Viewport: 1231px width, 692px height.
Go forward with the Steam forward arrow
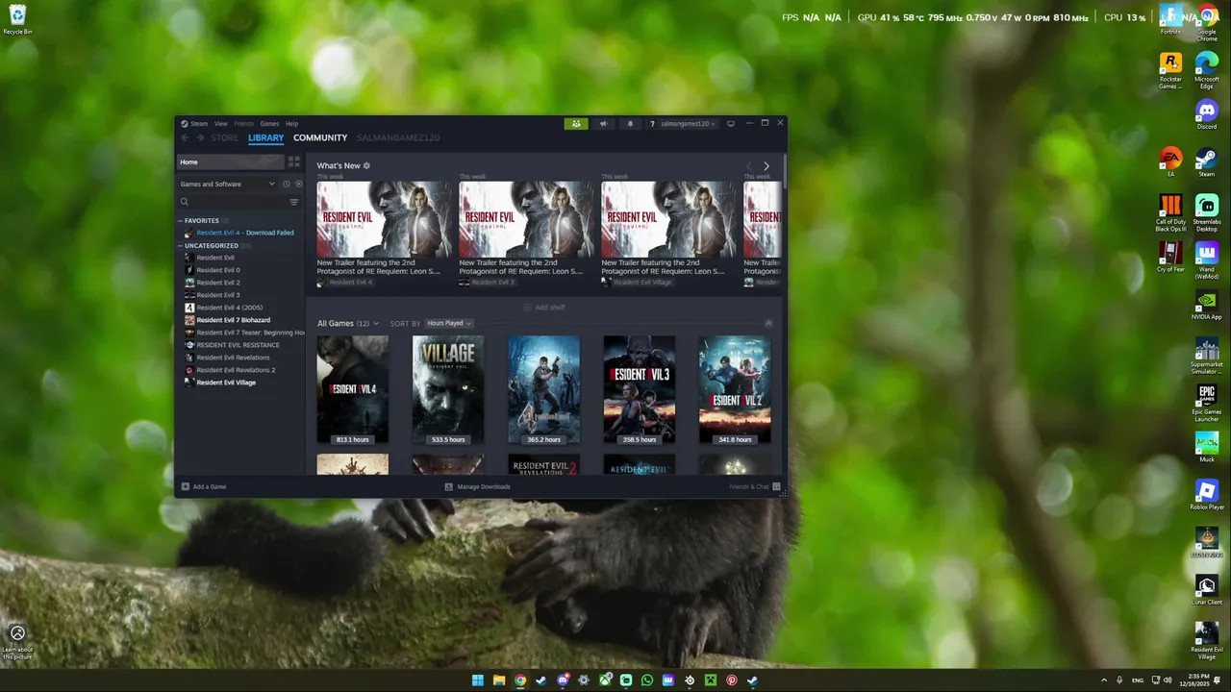pos(200,137)
